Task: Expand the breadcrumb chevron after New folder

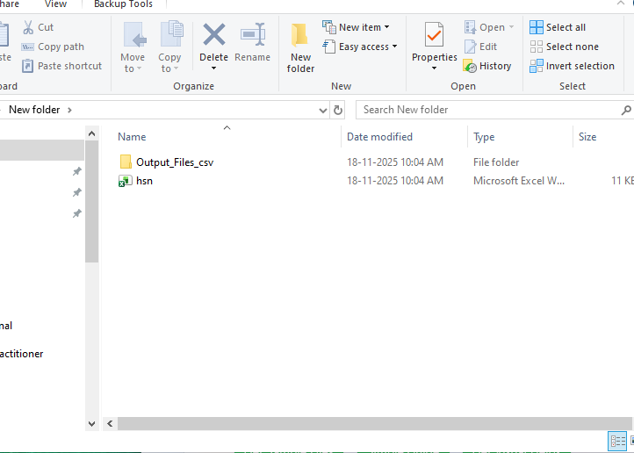Action: point(69,110)
